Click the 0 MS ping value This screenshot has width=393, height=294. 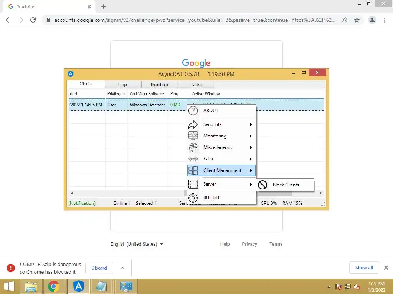point(175,105)
